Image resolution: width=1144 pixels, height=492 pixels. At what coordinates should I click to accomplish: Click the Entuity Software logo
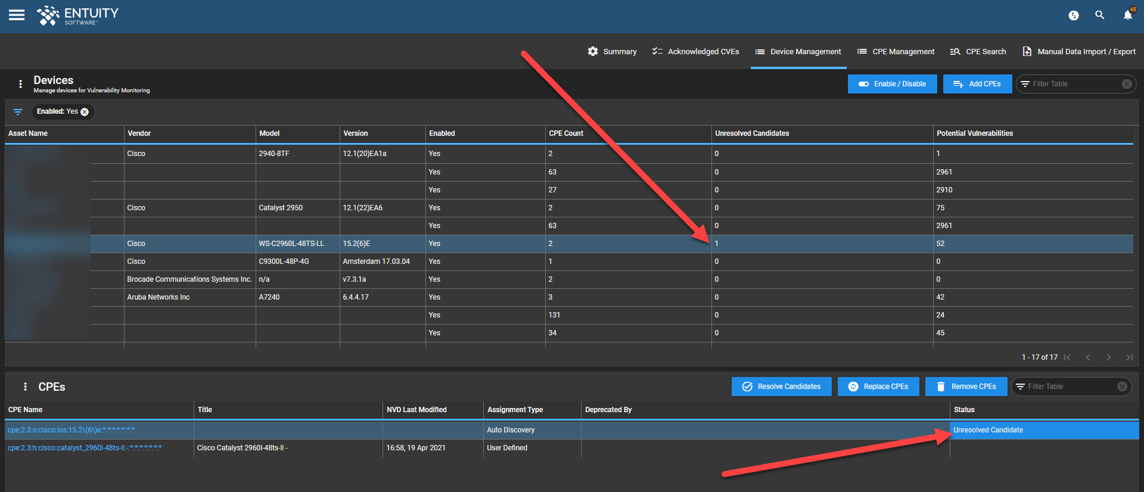pyautogui.click(x=77, y=16)
